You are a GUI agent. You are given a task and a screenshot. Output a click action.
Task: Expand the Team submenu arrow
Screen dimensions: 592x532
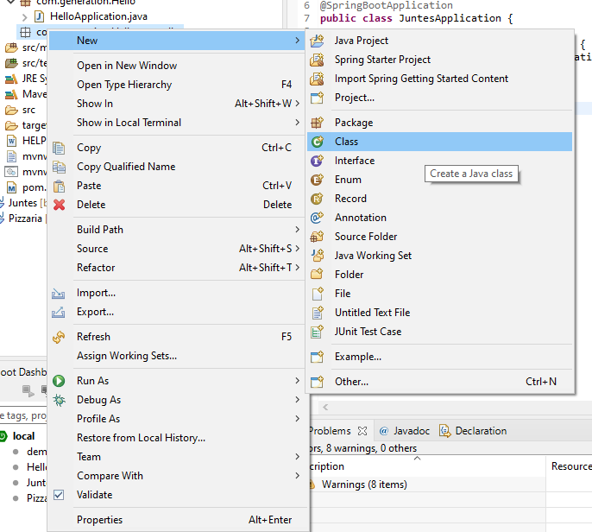pyautogui.click(x=298, y=456)
